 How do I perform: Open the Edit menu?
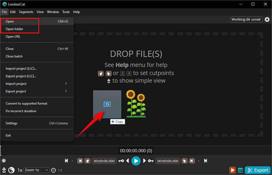[x=13, y=12]
